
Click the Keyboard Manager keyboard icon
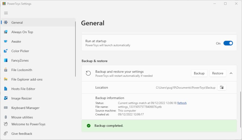coord(6,108)
